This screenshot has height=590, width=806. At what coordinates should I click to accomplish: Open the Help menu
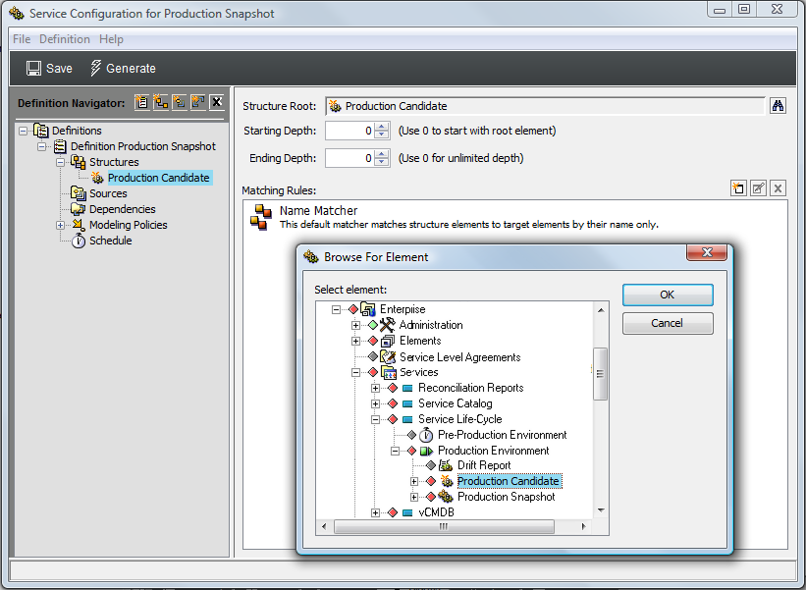(x=111, y=39)
